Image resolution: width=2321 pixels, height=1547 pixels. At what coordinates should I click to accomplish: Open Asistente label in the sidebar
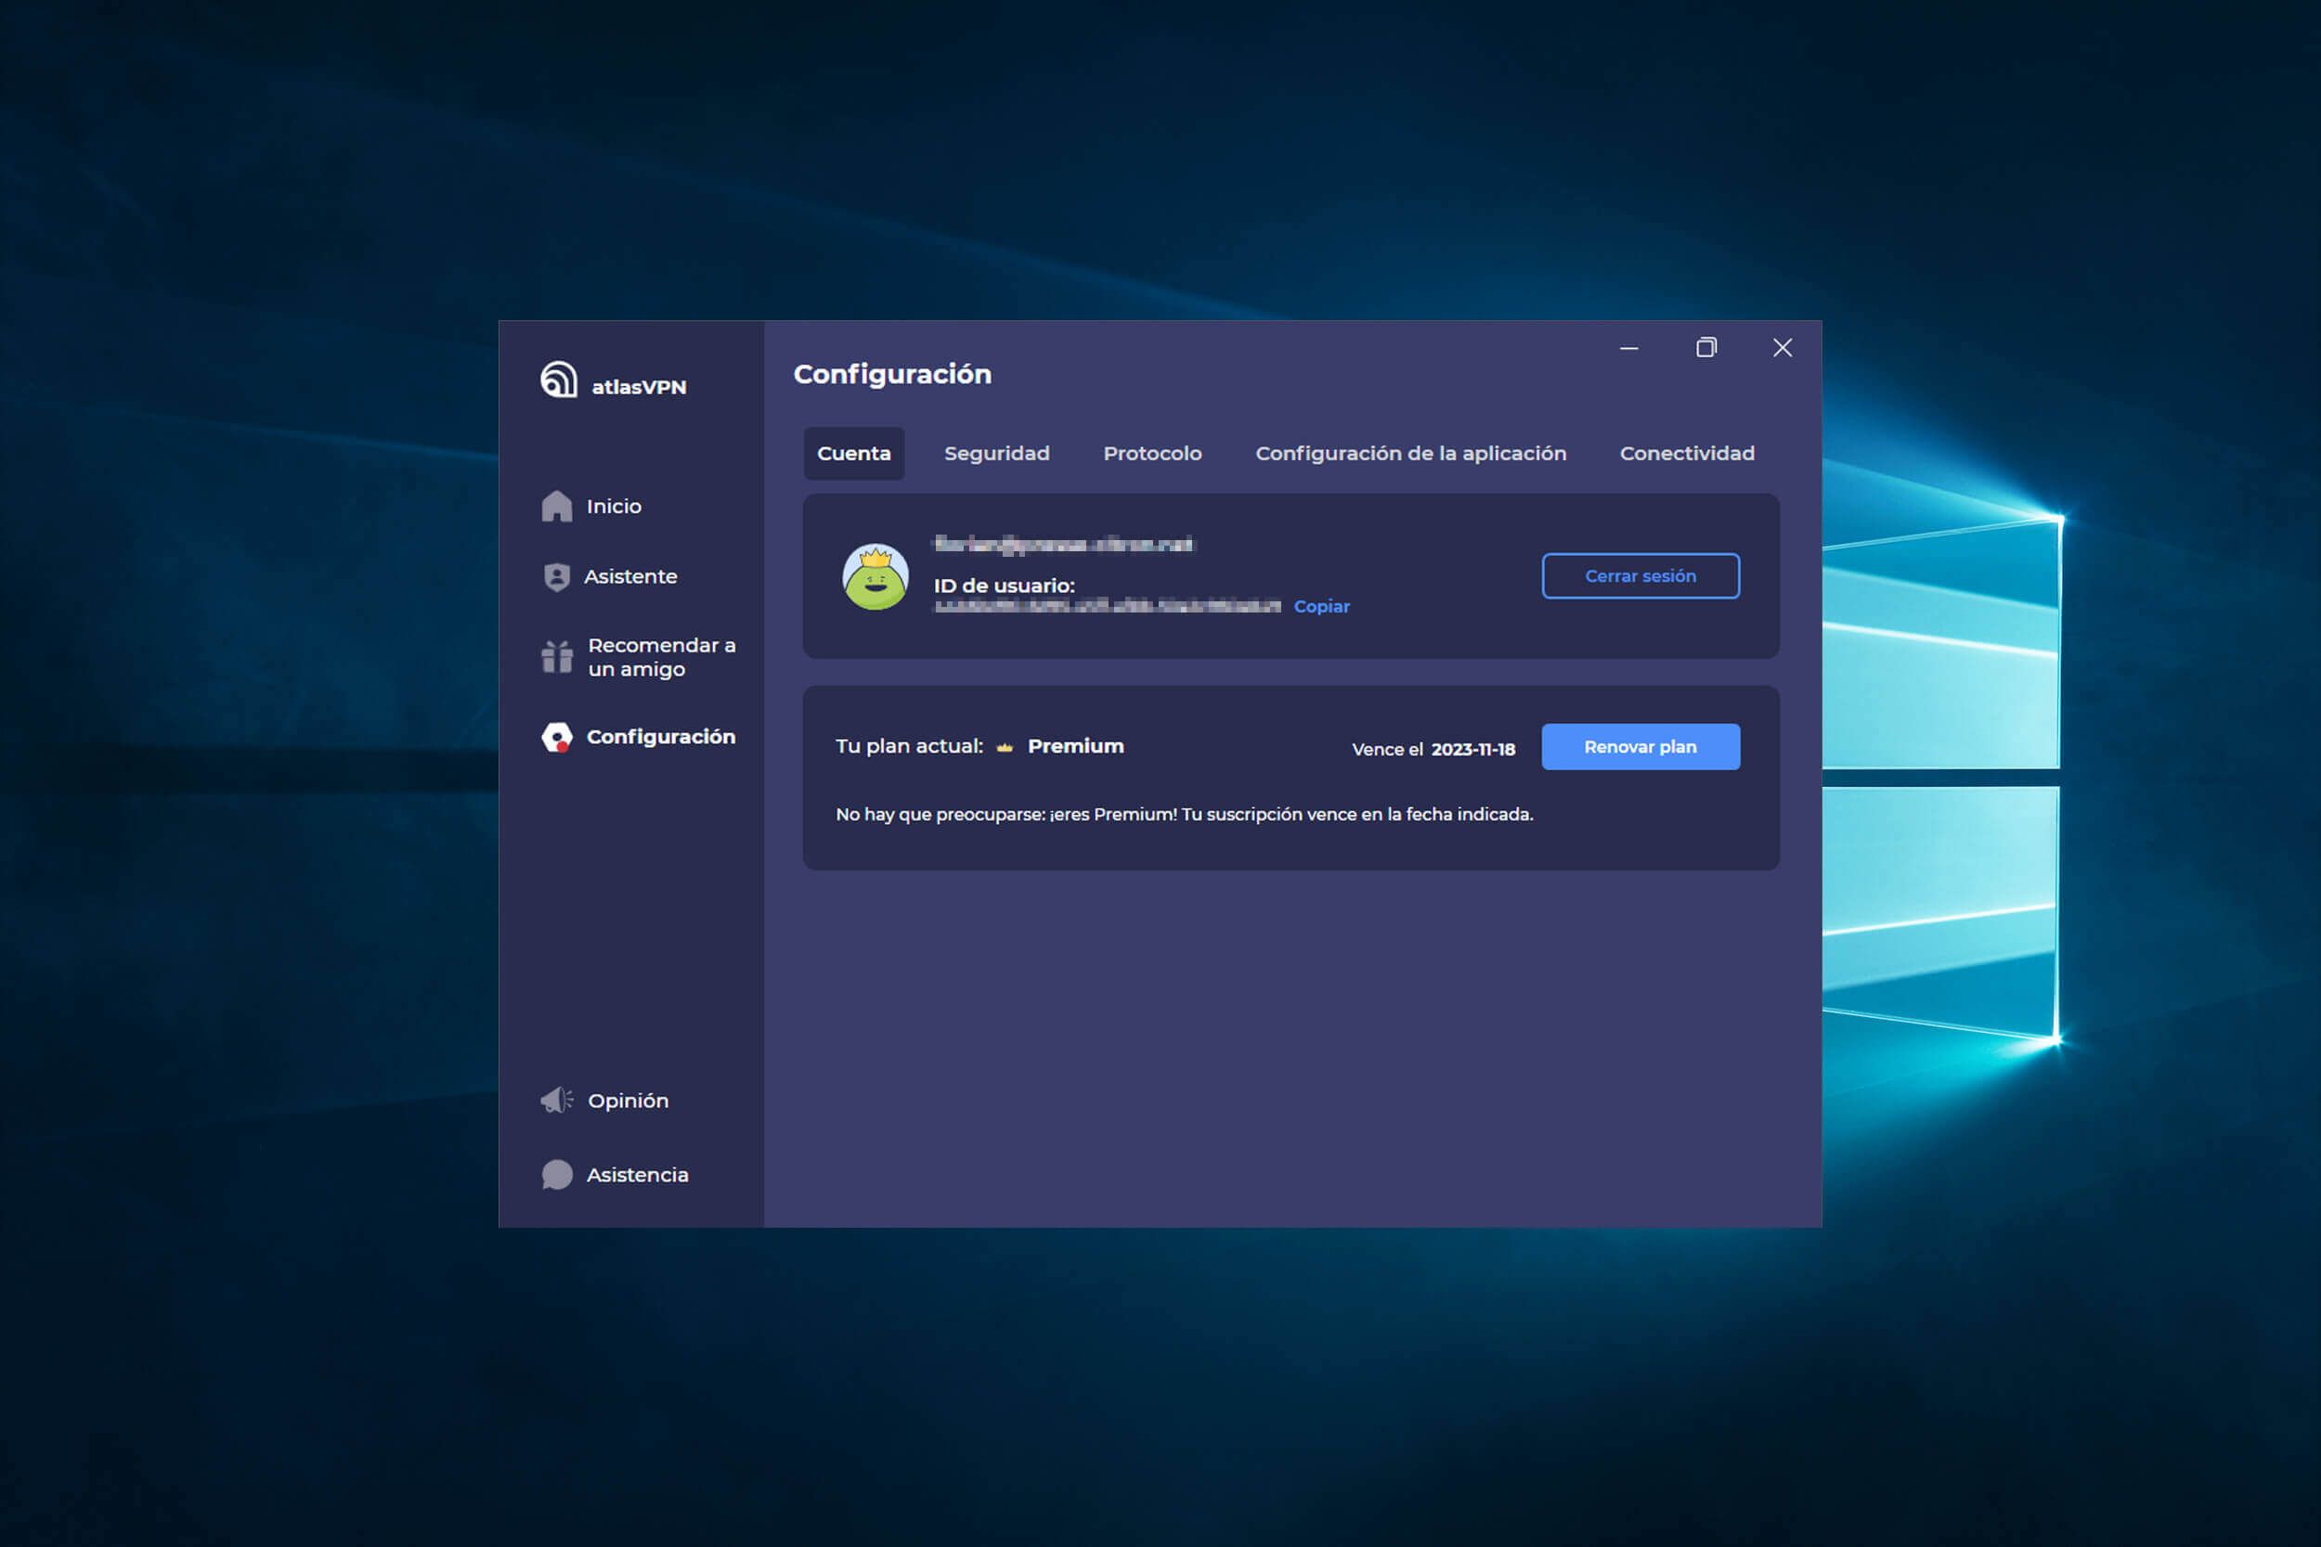pos(630,576)
